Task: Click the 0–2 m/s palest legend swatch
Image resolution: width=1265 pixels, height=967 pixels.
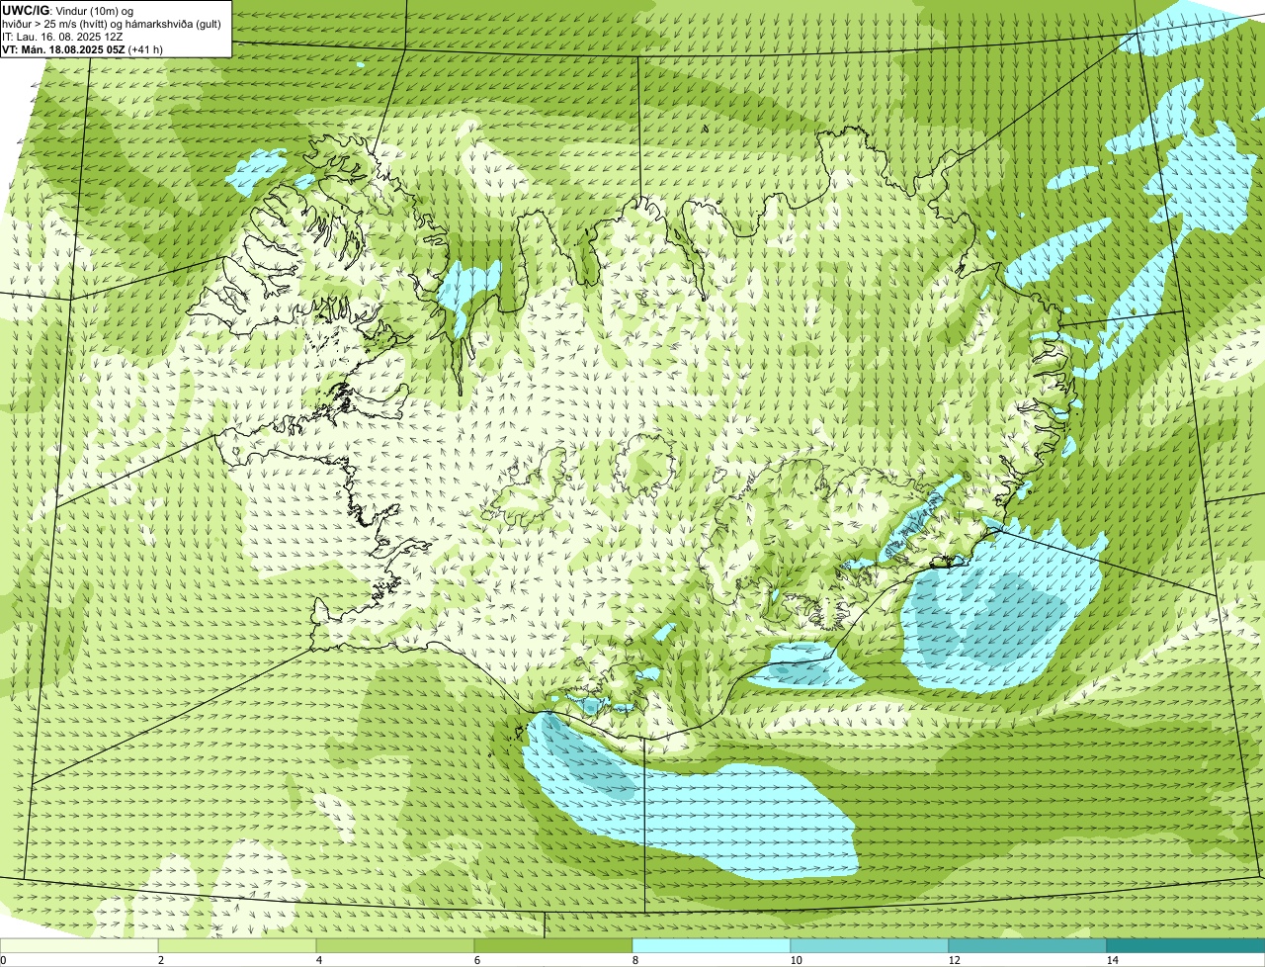Action: (x=79, y=946)
